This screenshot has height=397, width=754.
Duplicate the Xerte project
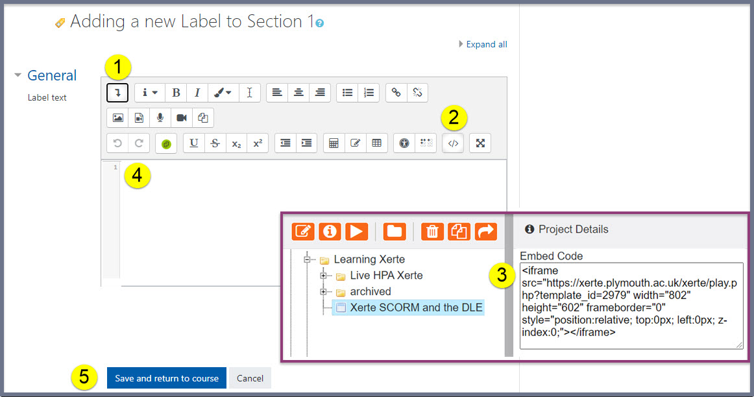click(x=459, y=232)
